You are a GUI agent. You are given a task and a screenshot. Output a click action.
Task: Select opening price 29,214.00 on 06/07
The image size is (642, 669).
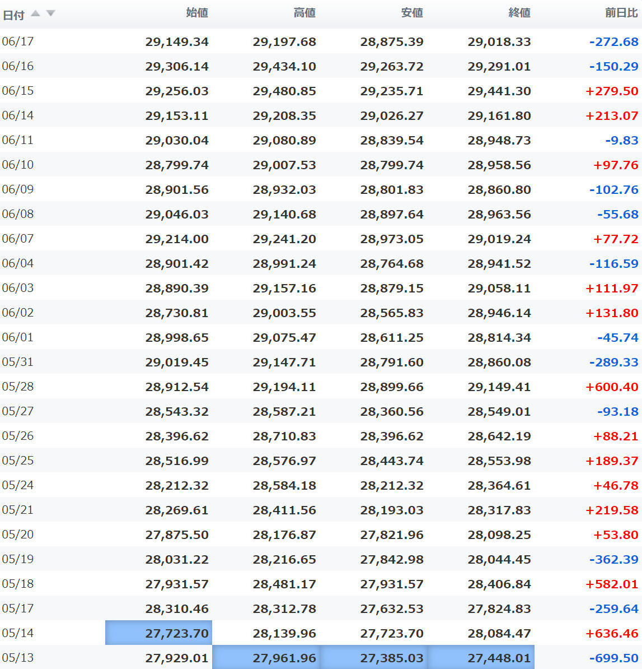(177, 239)
